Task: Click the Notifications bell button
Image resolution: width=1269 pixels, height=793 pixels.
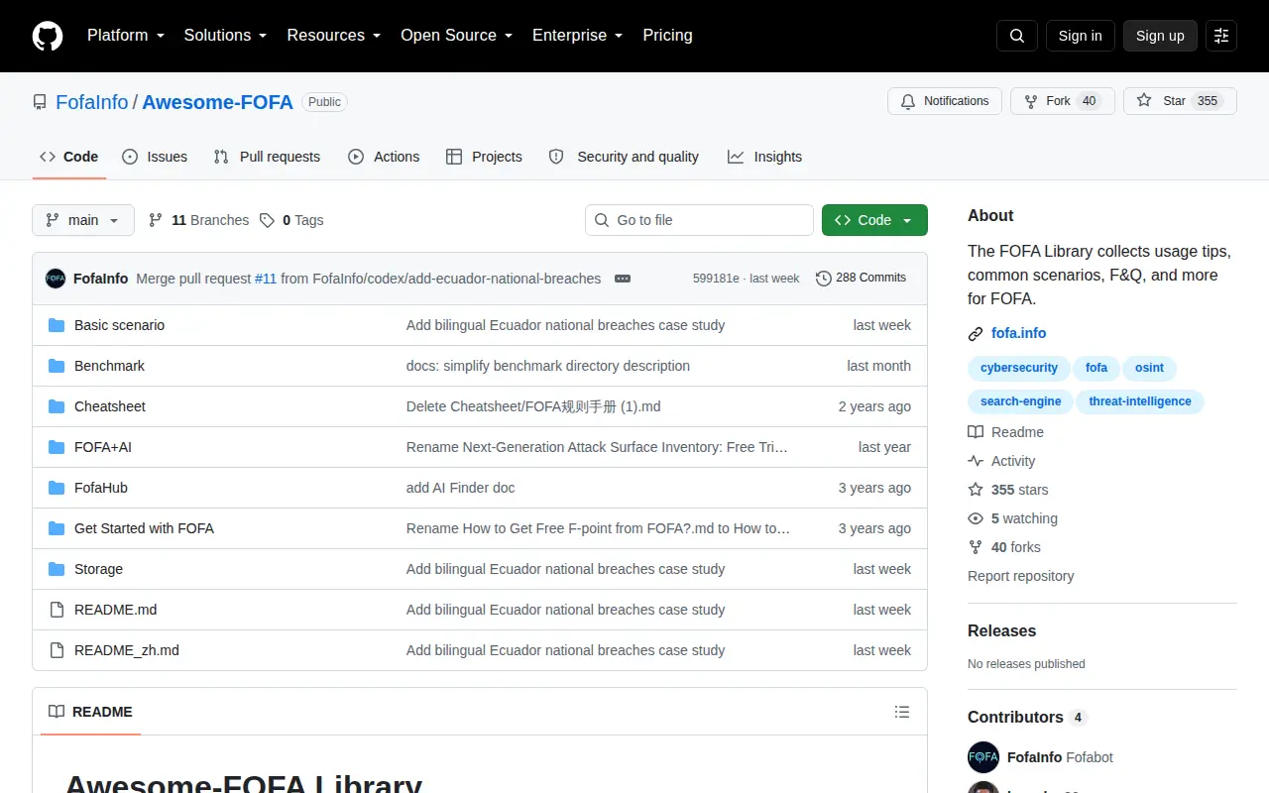Action: pos(945,101)
